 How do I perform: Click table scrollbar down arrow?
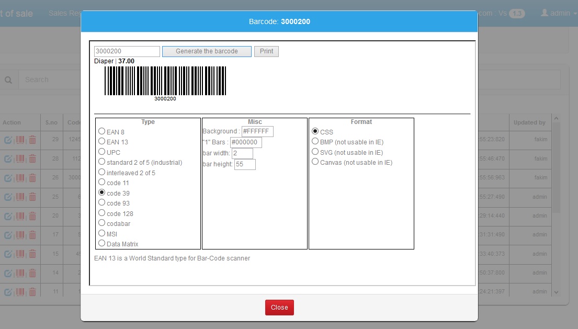[x=556, y=292]
